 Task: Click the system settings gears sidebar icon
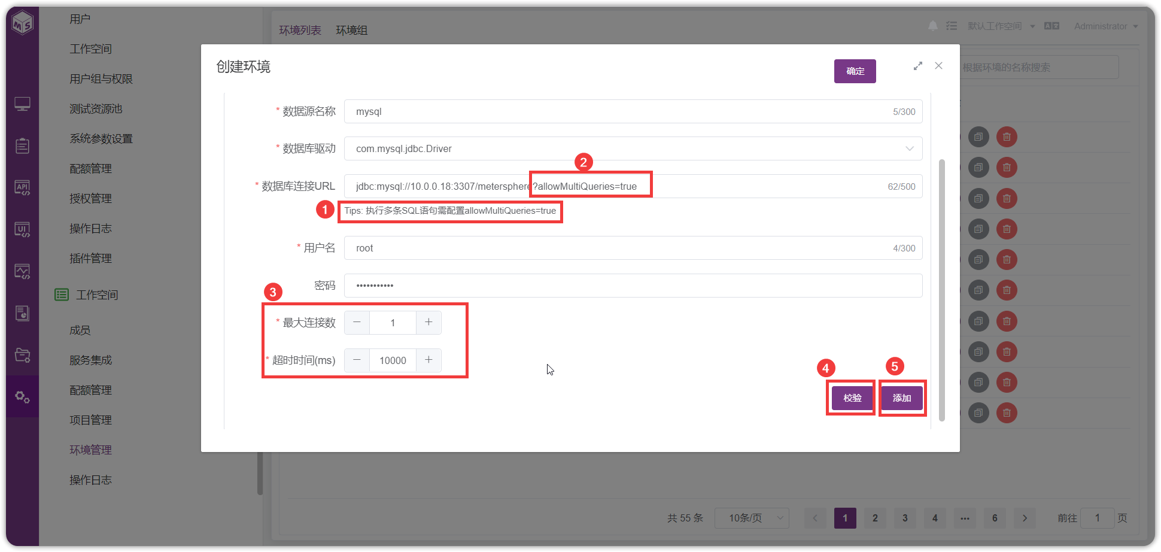[22, 397]
